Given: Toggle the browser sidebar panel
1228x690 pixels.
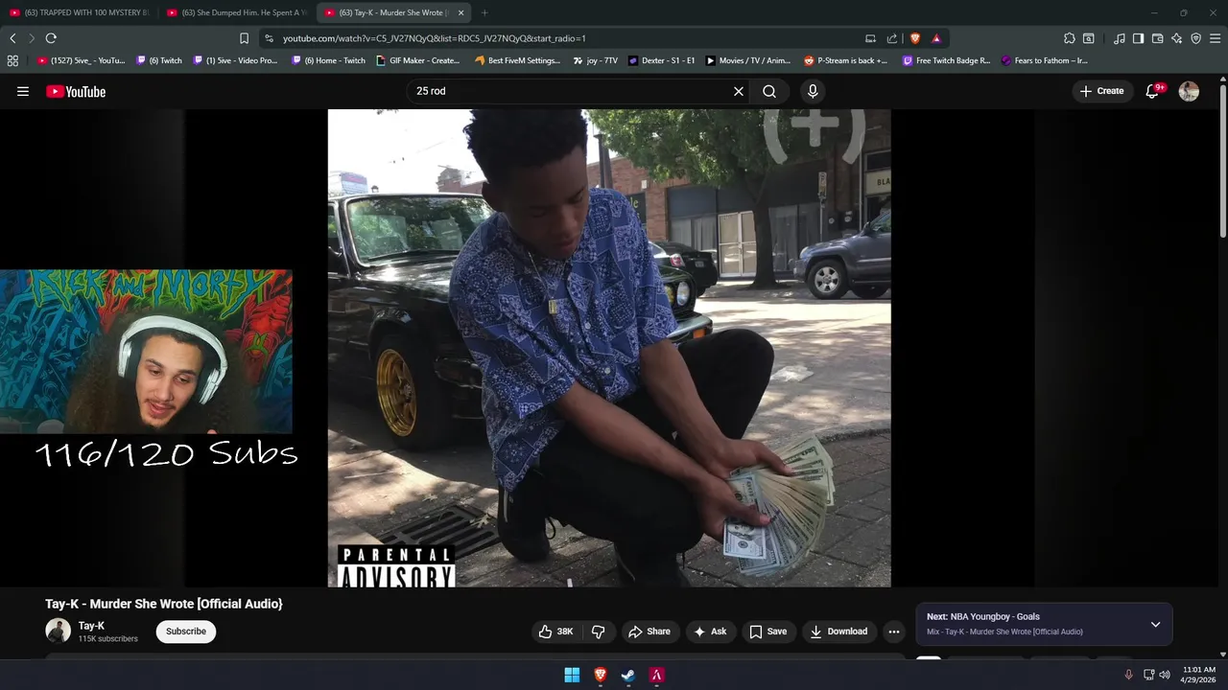Looking at the screenshot, I should (x=1138, y=38).
